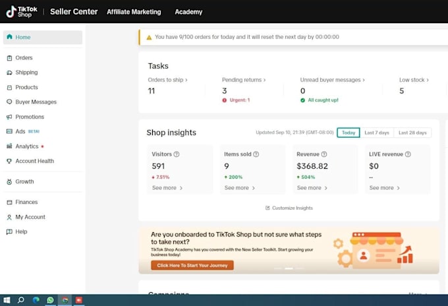
Task: Click the Analytics chart icon
Action: 9,146
